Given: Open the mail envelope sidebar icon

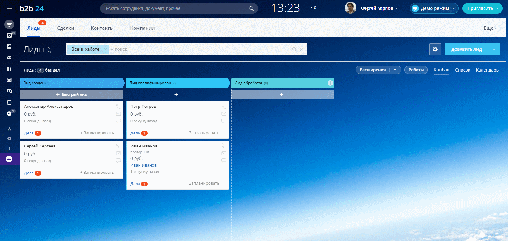Looking at the screenshot, I should [x=9, y=58].
